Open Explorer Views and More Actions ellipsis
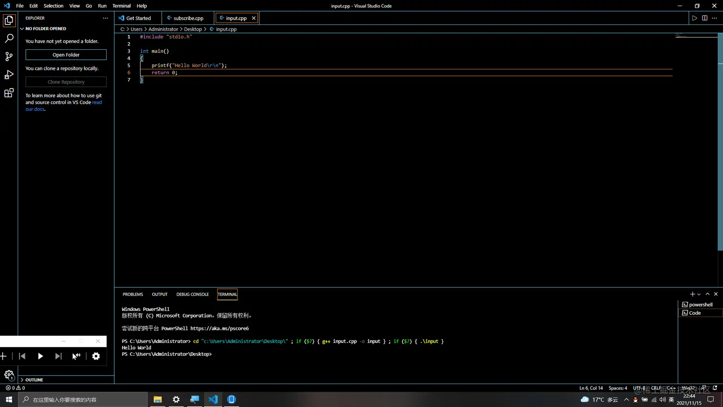 point(105,18)
